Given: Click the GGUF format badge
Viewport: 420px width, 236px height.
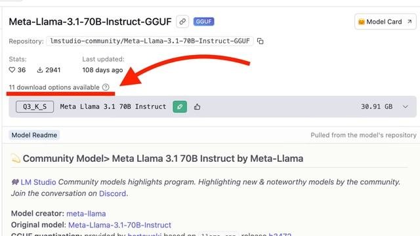Looking at the screenshot, I should tap(203, 22).
